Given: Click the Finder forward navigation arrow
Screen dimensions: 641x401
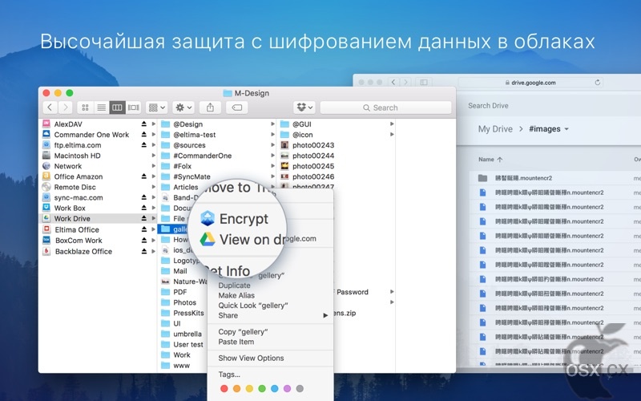Looking at the screenshot, I should click(66, 107).
